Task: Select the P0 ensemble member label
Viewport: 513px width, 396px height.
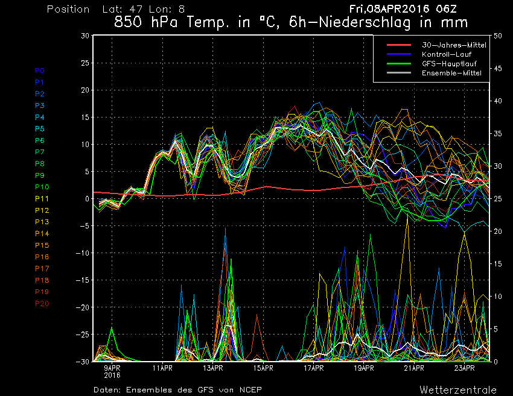Action: pos(40,71)
